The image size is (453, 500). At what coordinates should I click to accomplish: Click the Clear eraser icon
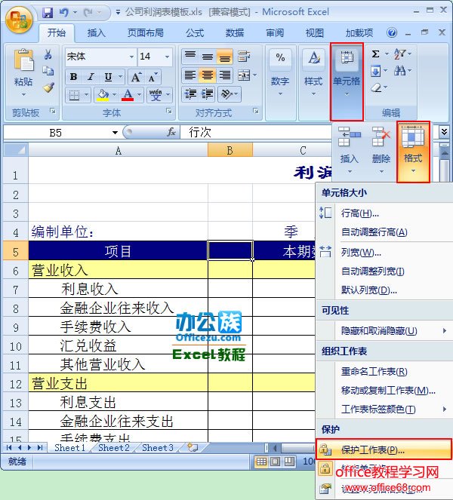tap(377, 87)
